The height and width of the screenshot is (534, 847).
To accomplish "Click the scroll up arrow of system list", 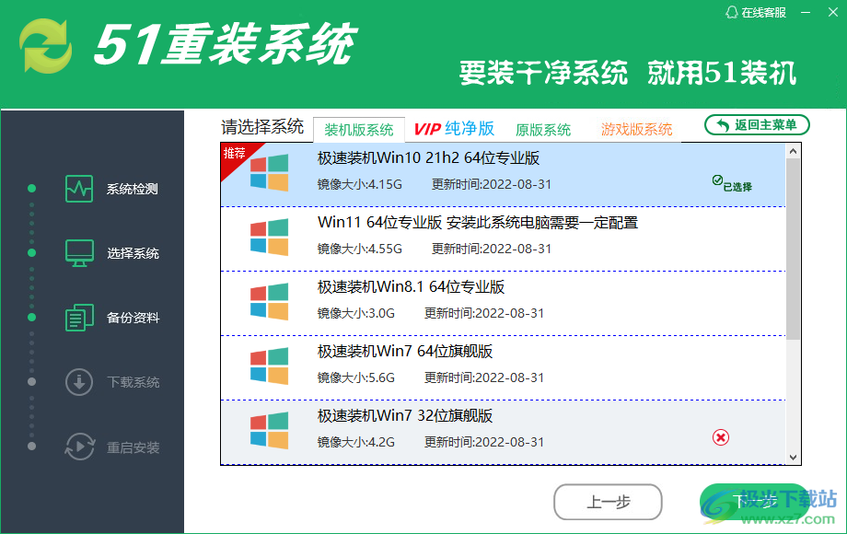I will [x=793, y=151].
